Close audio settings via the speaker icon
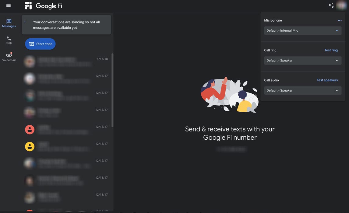 tap(331, 5)
